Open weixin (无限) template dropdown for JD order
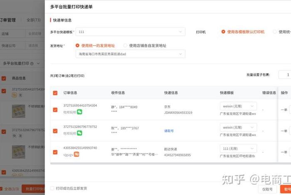Screen dimensions: 291x195 [x=238, y=106]
